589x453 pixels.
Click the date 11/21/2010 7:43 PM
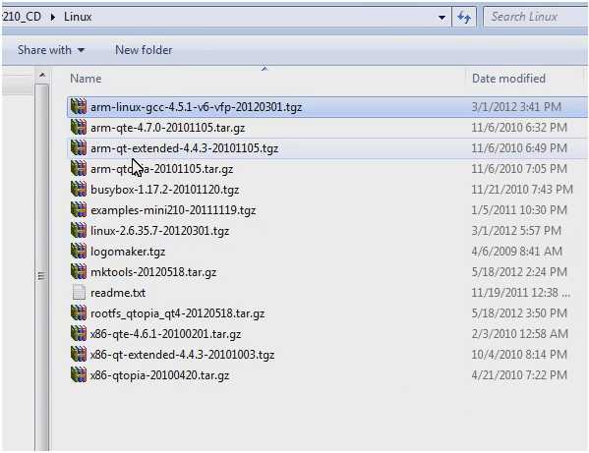point(522,190)
